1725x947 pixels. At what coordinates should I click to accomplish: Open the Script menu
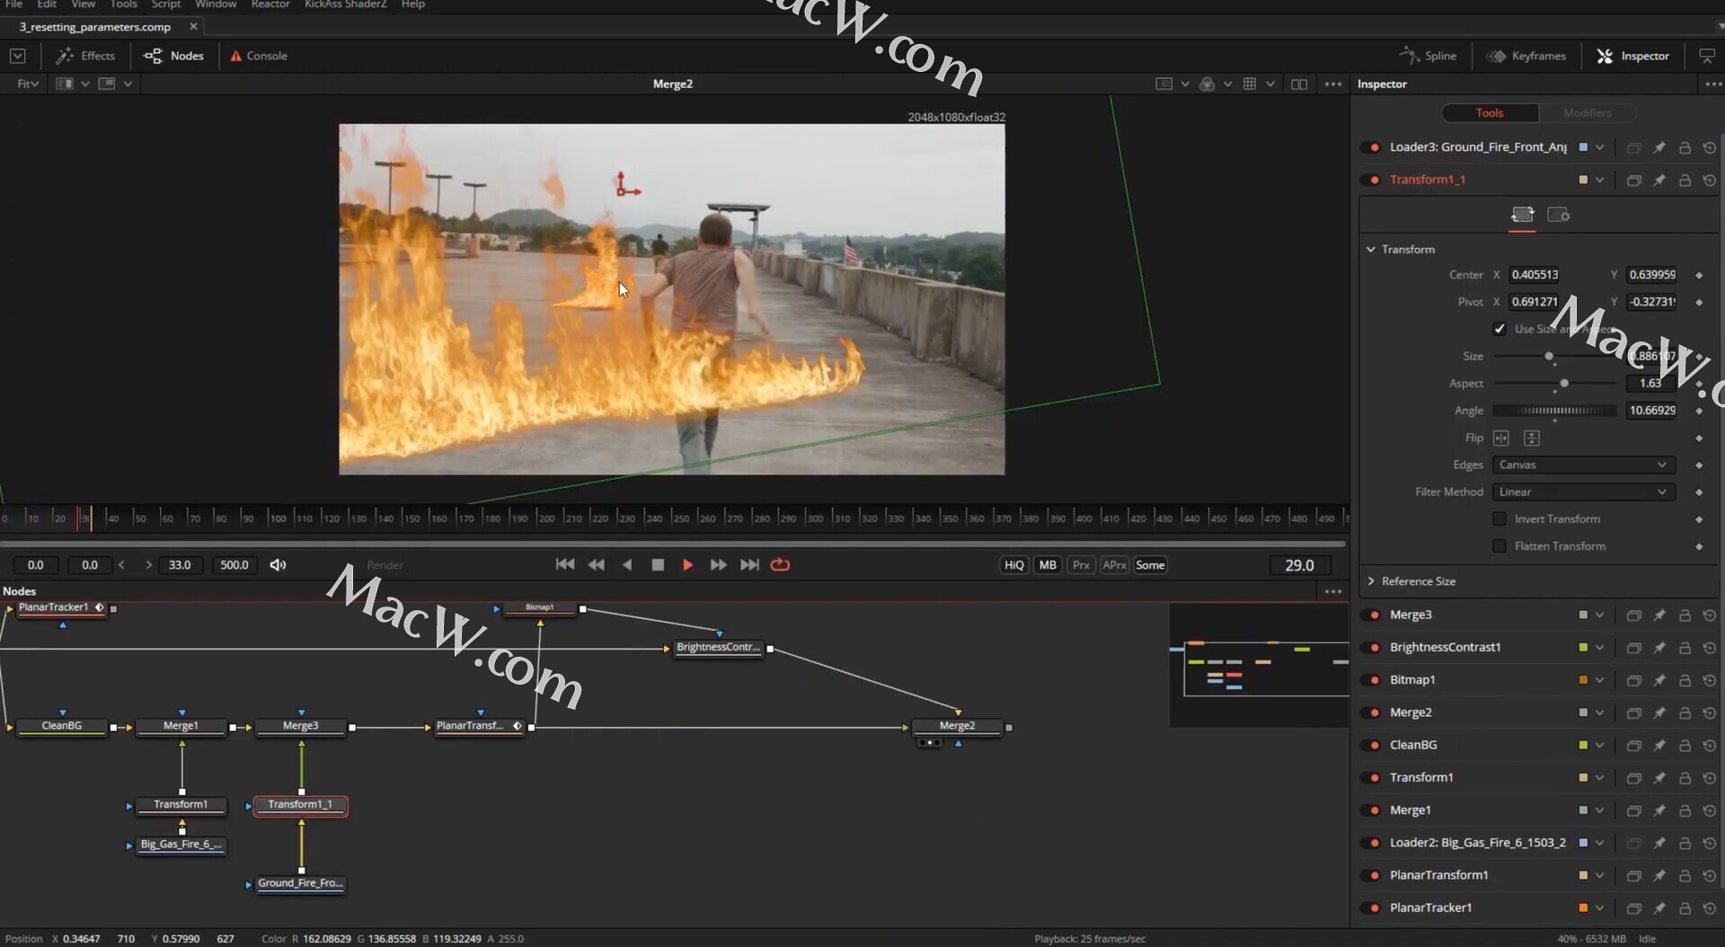[x=165, y=4]
